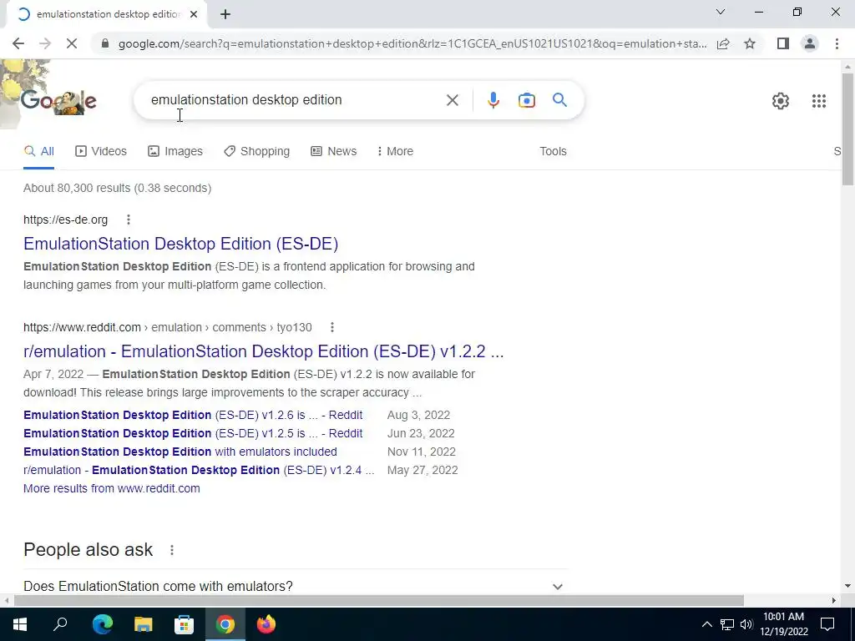The height and width of the screenshot is (641, 855).
Task: Switch to News results
Action: 334,152
